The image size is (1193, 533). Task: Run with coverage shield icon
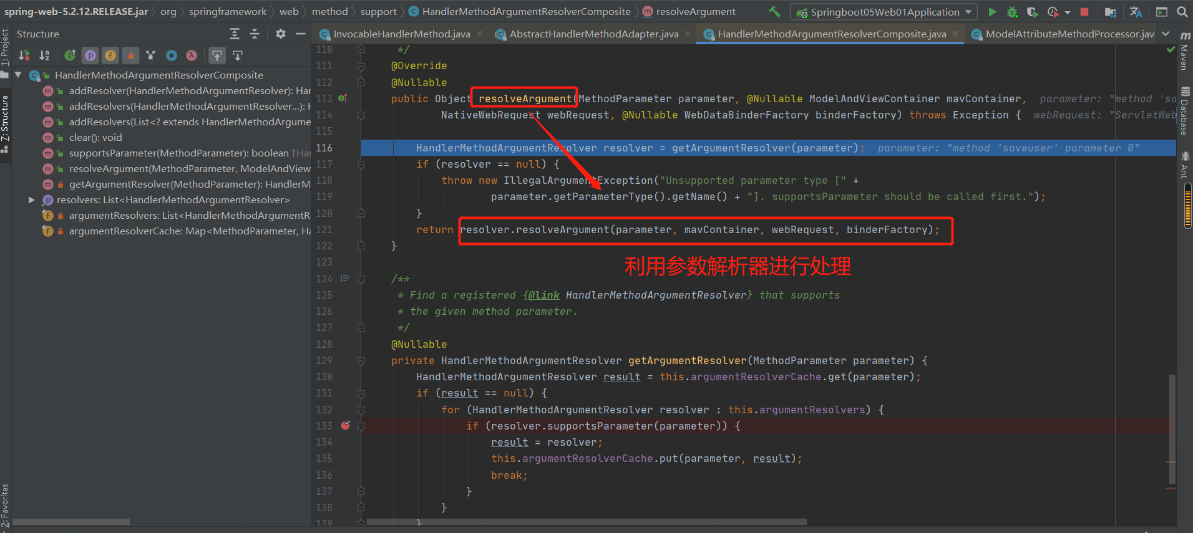coord(1033,11)
